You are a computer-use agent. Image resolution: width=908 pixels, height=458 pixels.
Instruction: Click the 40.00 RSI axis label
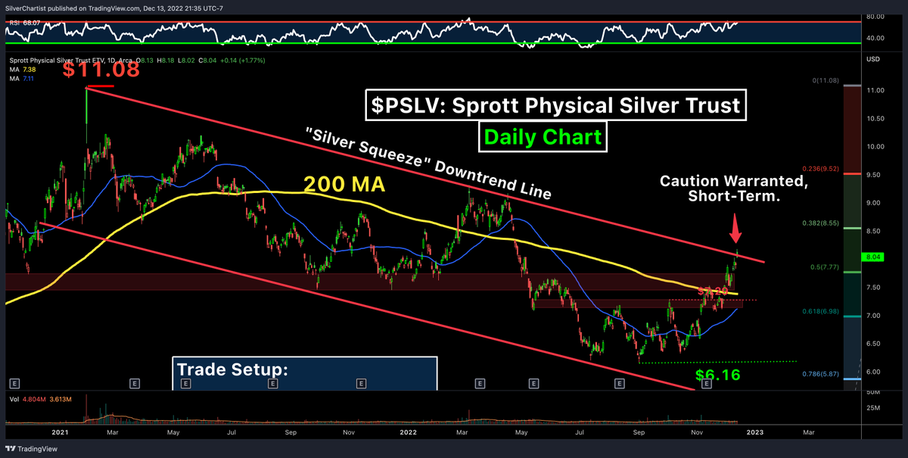875,38
